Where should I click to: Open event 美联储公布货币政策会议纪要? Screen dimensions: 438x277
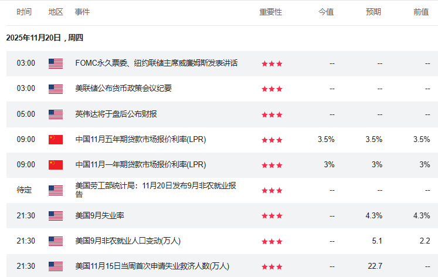tap(124, 89)
